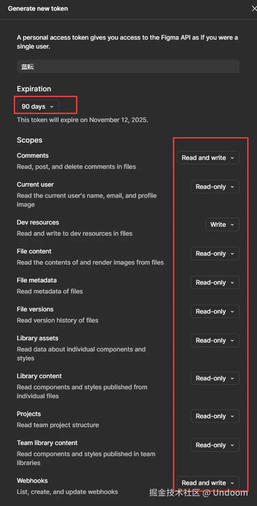Click the chevron in the 90 days selector
The image size is (257, 506).
52,107
